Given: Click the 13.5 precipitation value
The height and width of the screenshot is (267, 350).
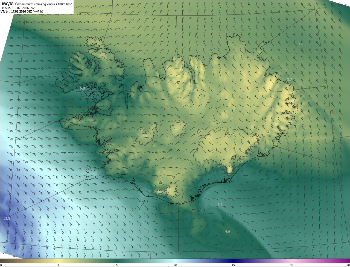Looking at the screenshot, I should (x=7, y=218).
